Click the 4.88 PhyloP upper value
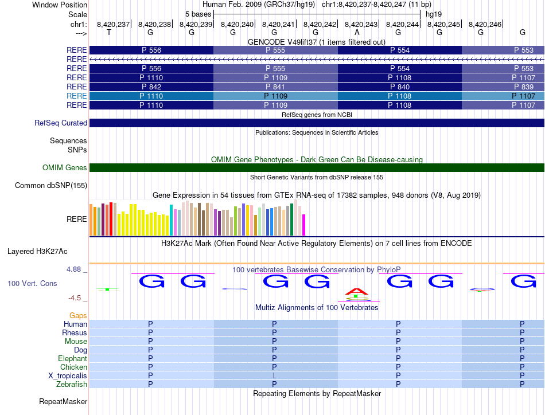 coord(73,269)
